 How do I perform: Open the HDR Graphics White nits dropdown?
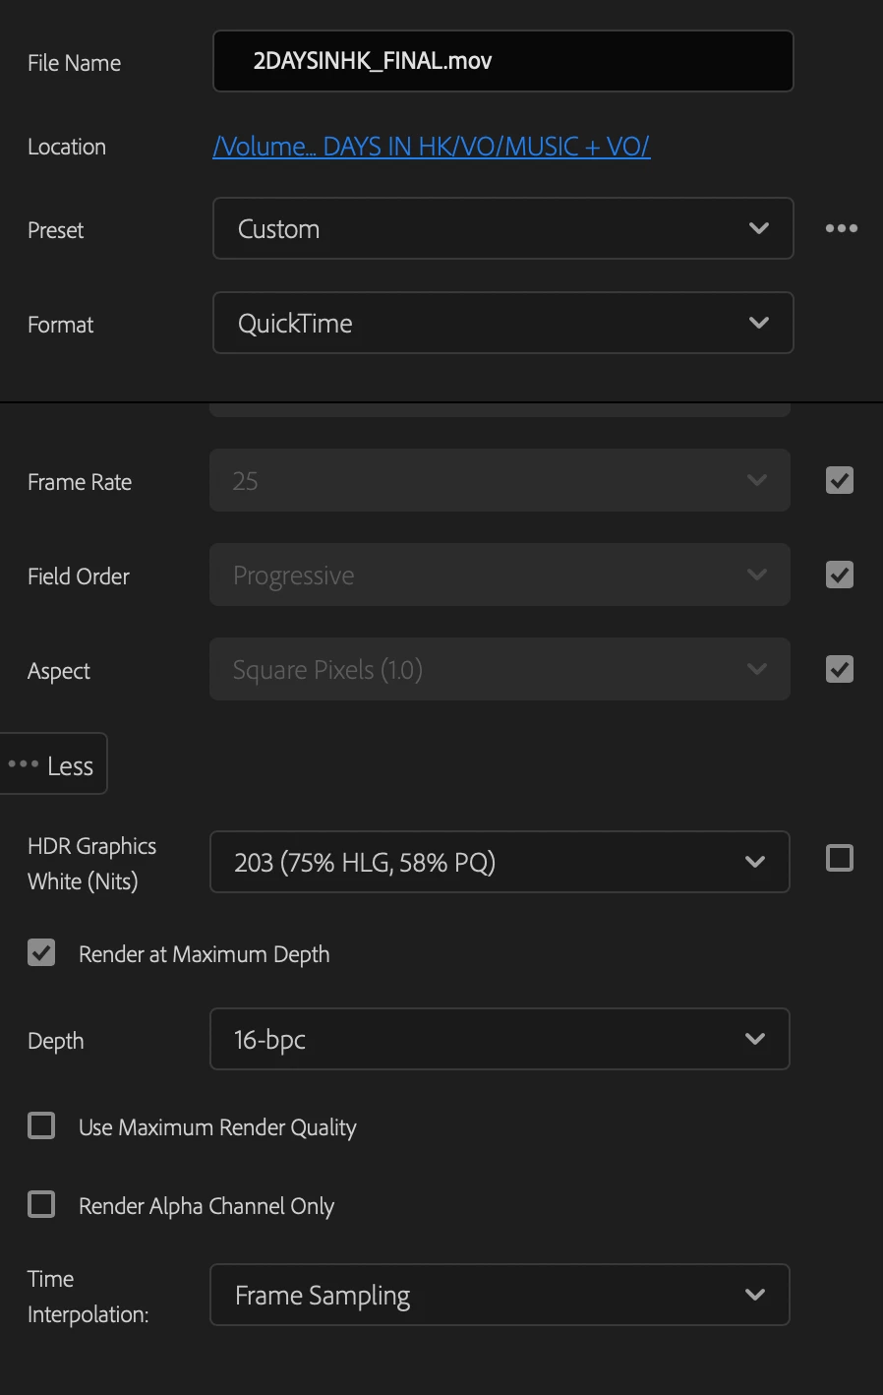click(x=500, y=862)
